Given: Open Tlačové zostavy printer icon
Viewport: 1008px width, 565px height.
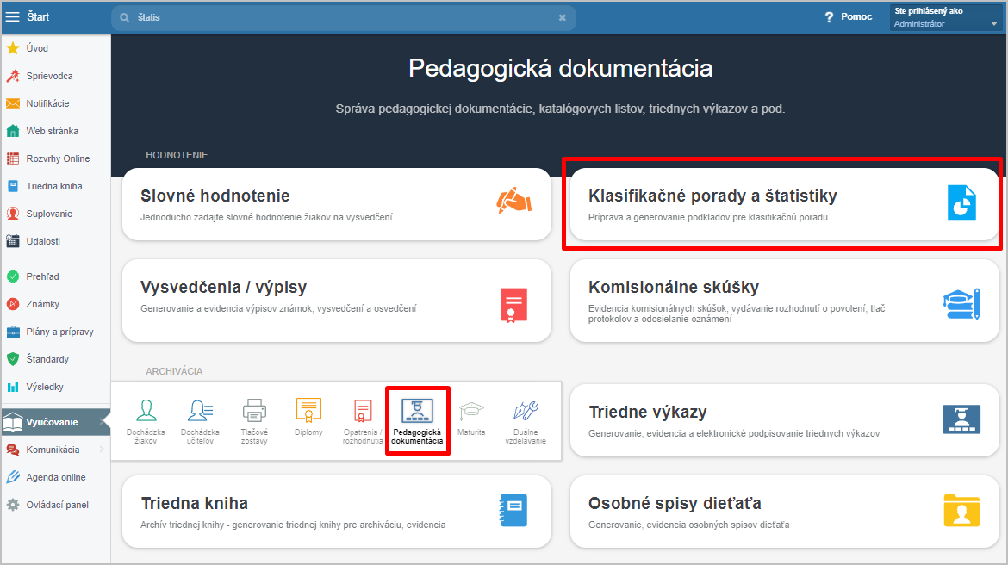Looking at the screenshot, I should (x=254, y=412).
